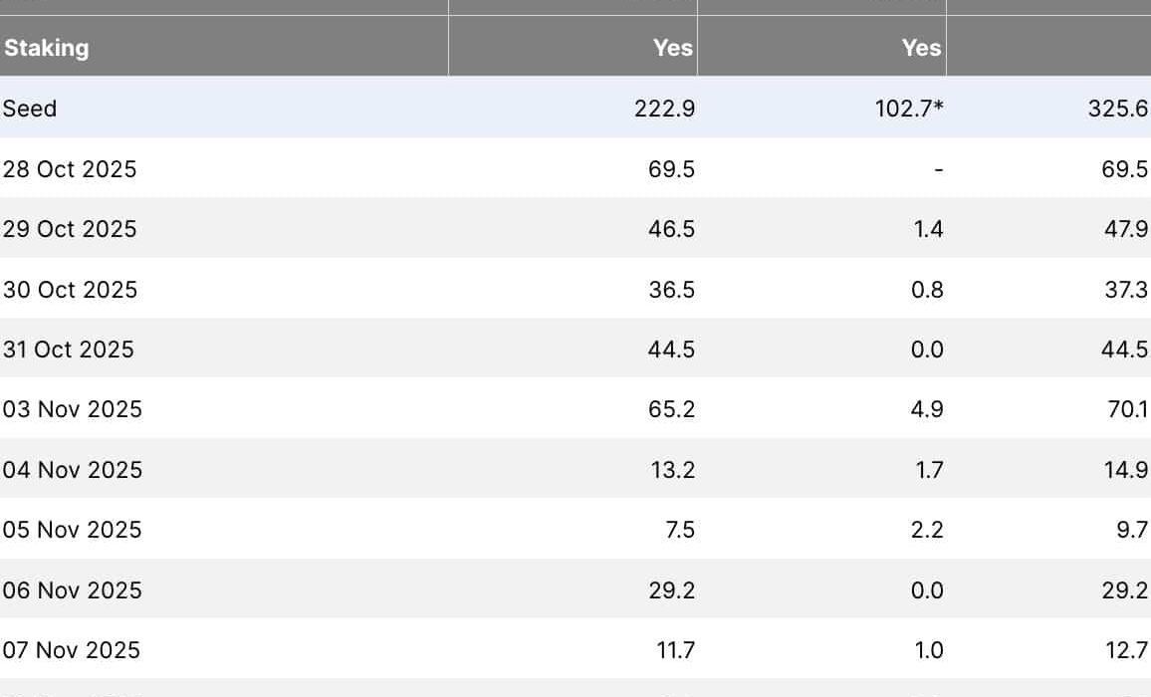Screen dimensions: 1151x697
Task: Select the 7.5 value for 05 Nov
Action: [679, 530]
